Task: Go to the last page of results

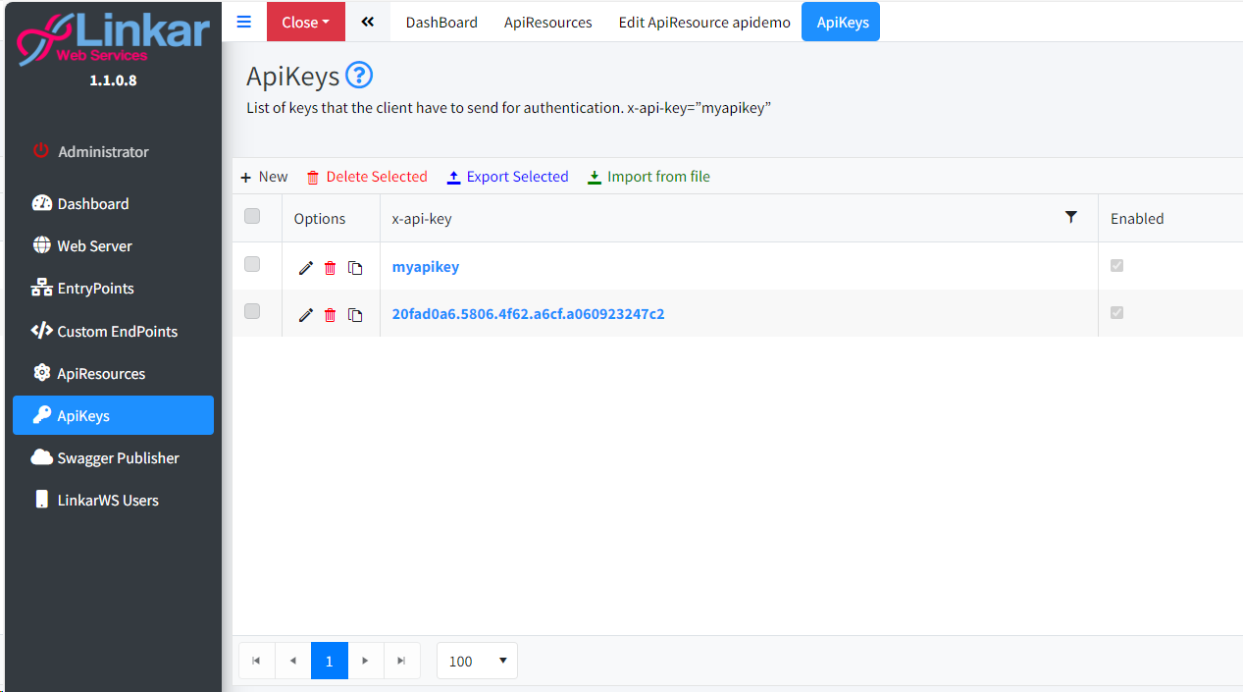Action: coord(401,661)
